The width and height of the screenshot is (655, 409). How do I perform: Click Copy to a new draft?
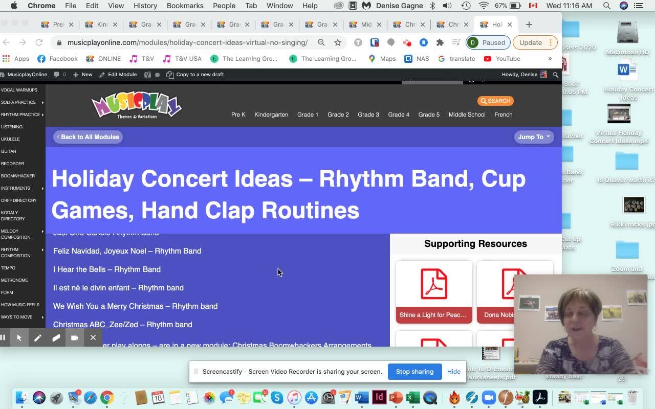[x=195, y=75]
